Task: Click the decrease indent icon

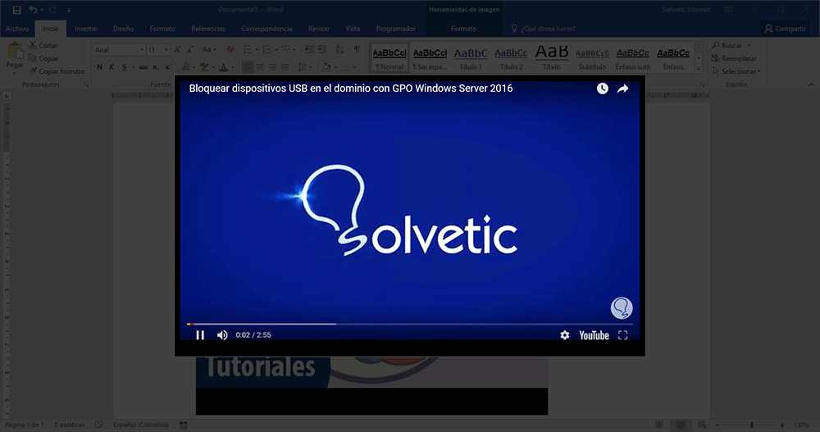Action: tap(310, 50)
